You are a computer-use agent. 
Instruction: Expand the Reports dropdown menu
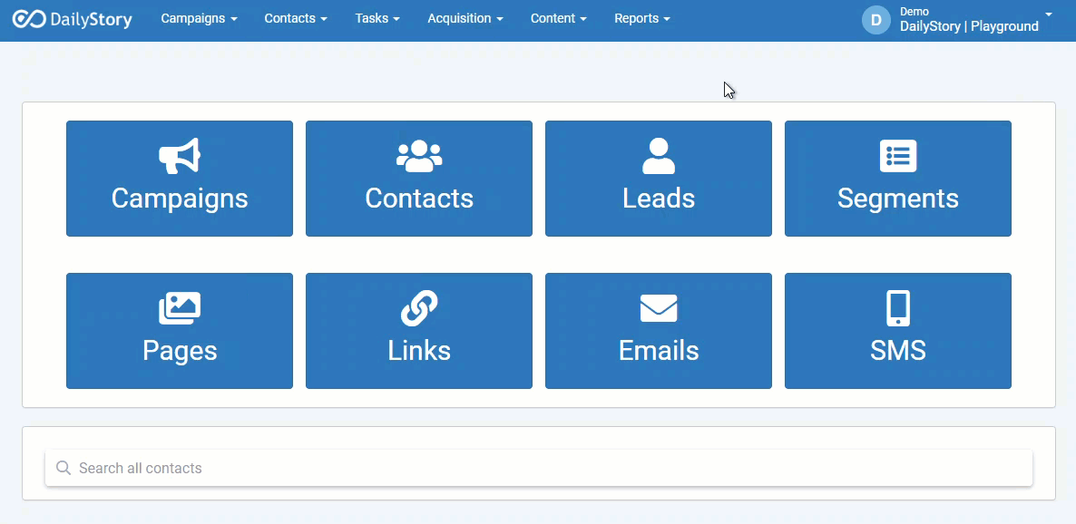pyautogui.click(x=642, y=18)
